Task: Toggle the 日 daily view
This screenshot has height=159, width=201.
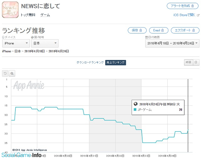Action: coord(196,62)
